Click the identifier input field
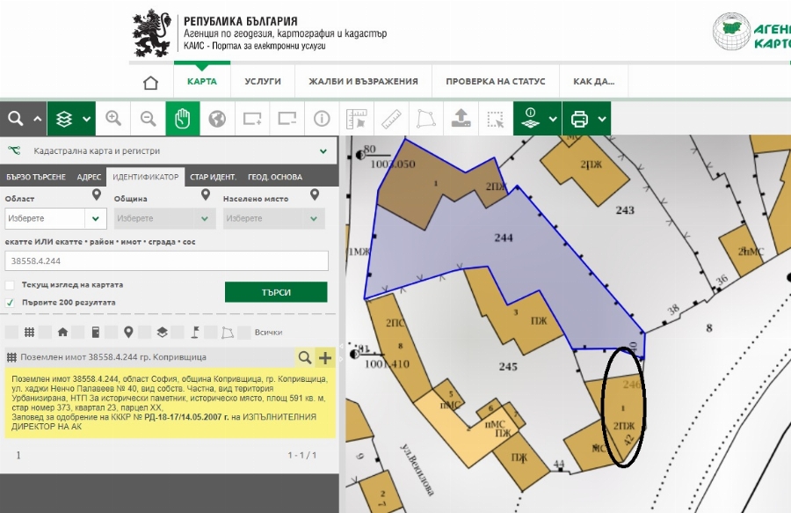 click(x=166, y=260)
